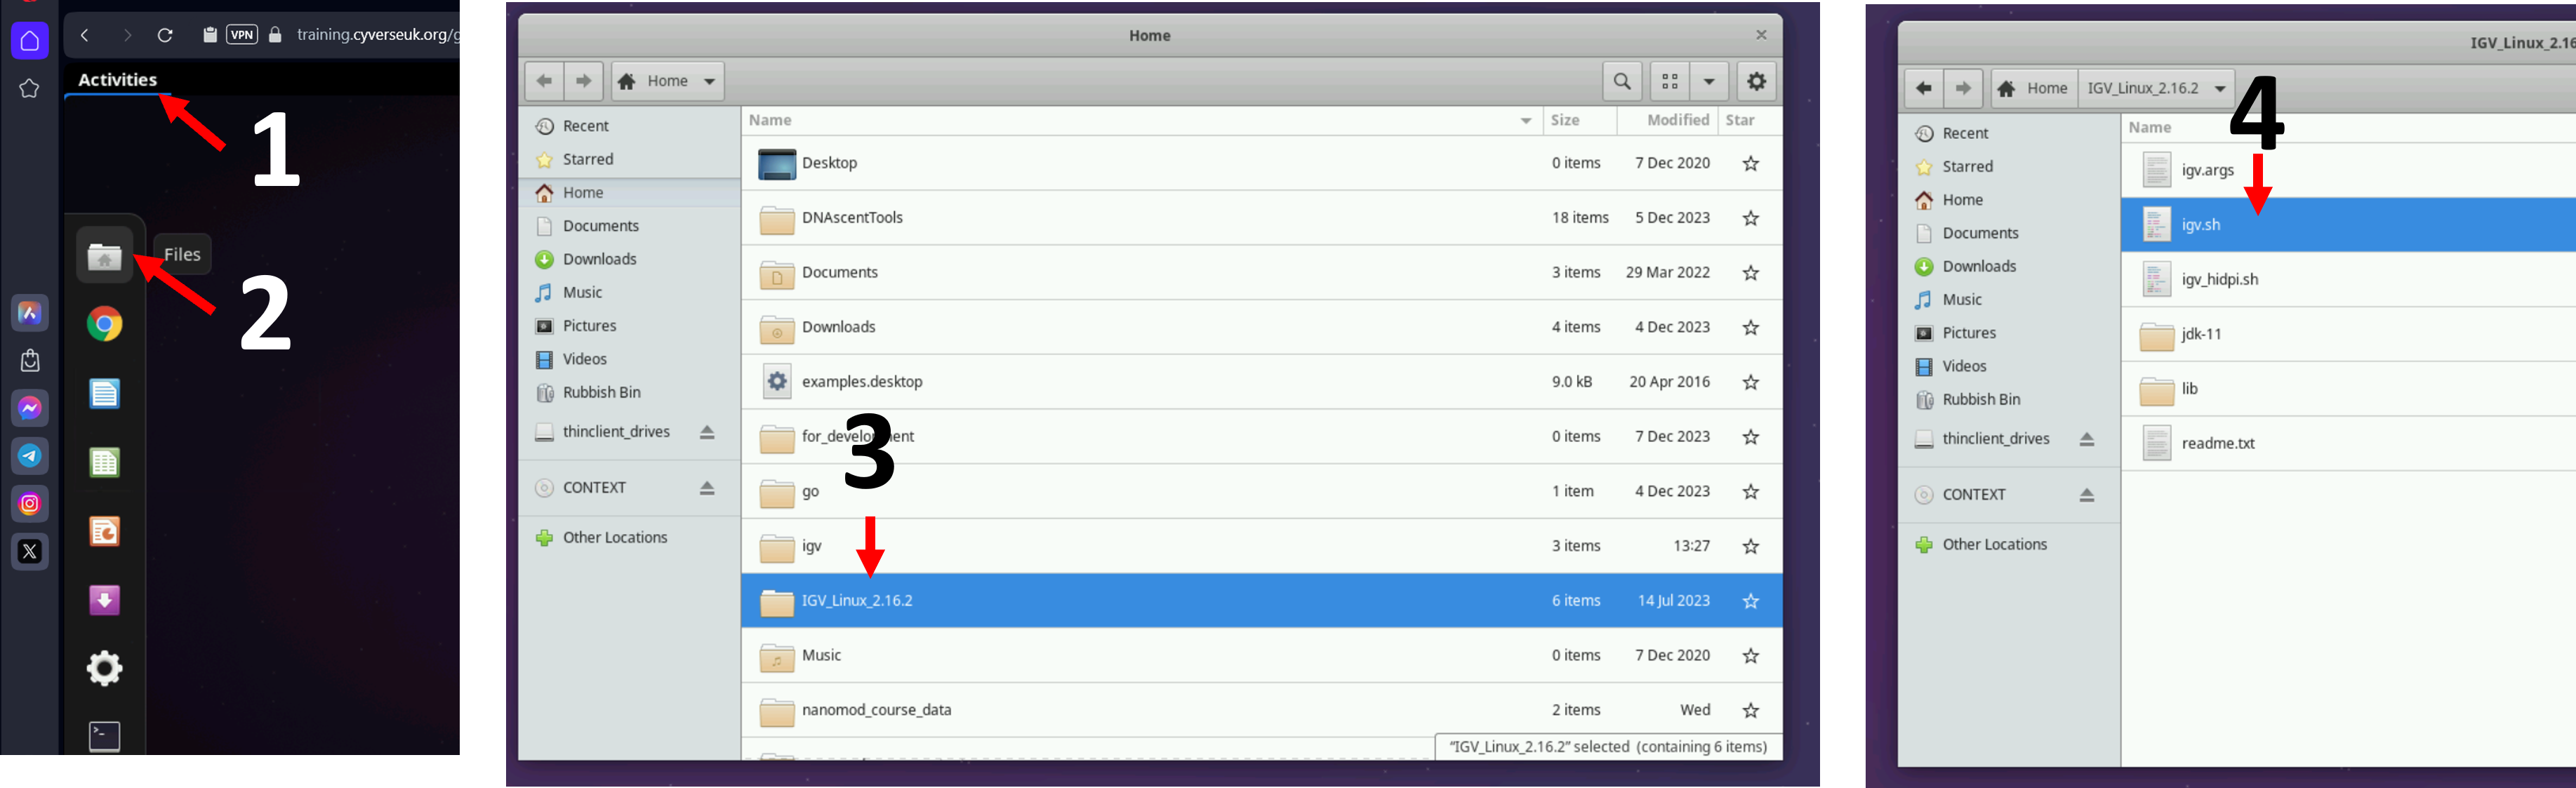The width and height of the screenshot is (2576, 788).
Task: Star the IGV_Linux_2.16.2 folder
Action: click(1750, 601)
